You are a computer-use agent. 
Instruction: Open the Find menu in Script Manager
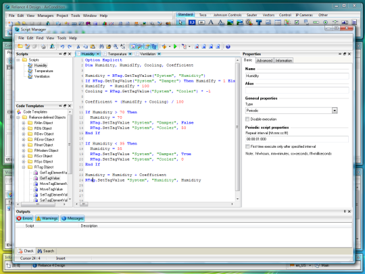tap(40, 38)
